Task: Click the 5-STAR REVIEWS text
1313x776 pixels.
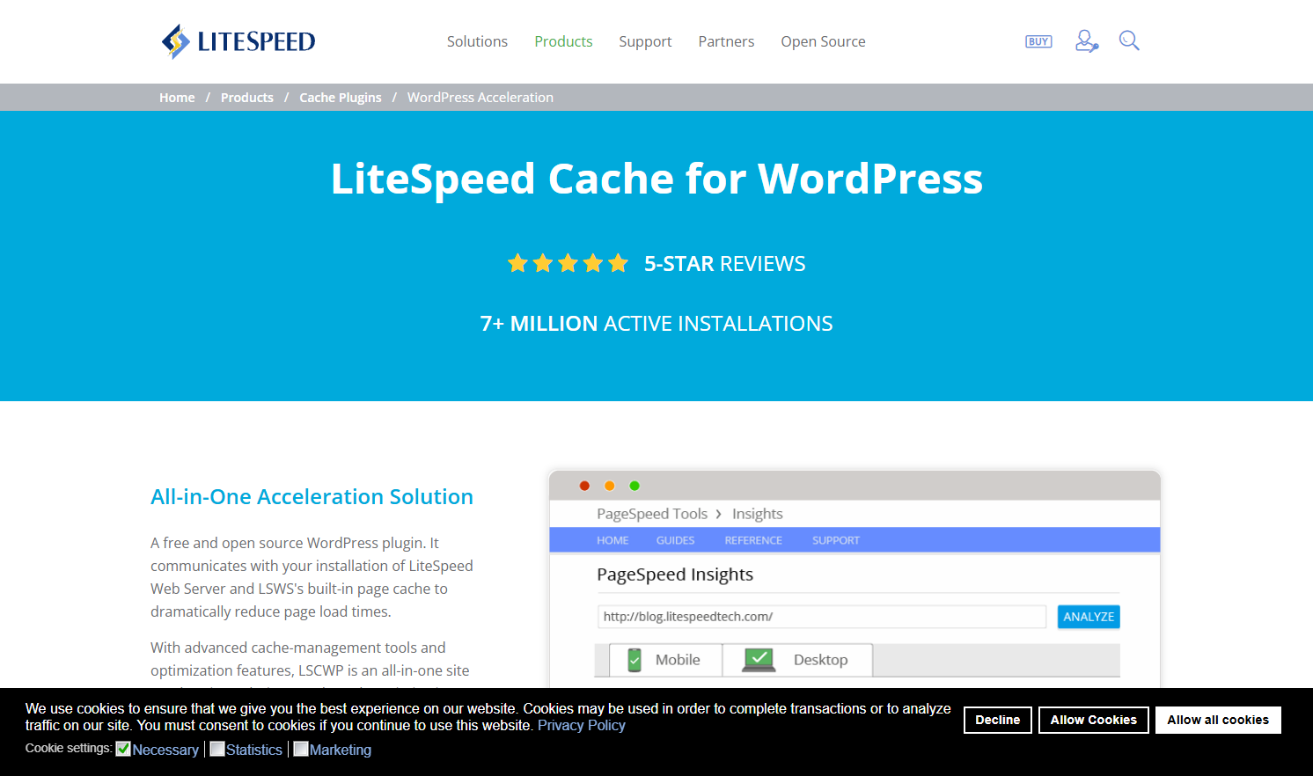Action: pyautogui.click(x=725, y=264)
